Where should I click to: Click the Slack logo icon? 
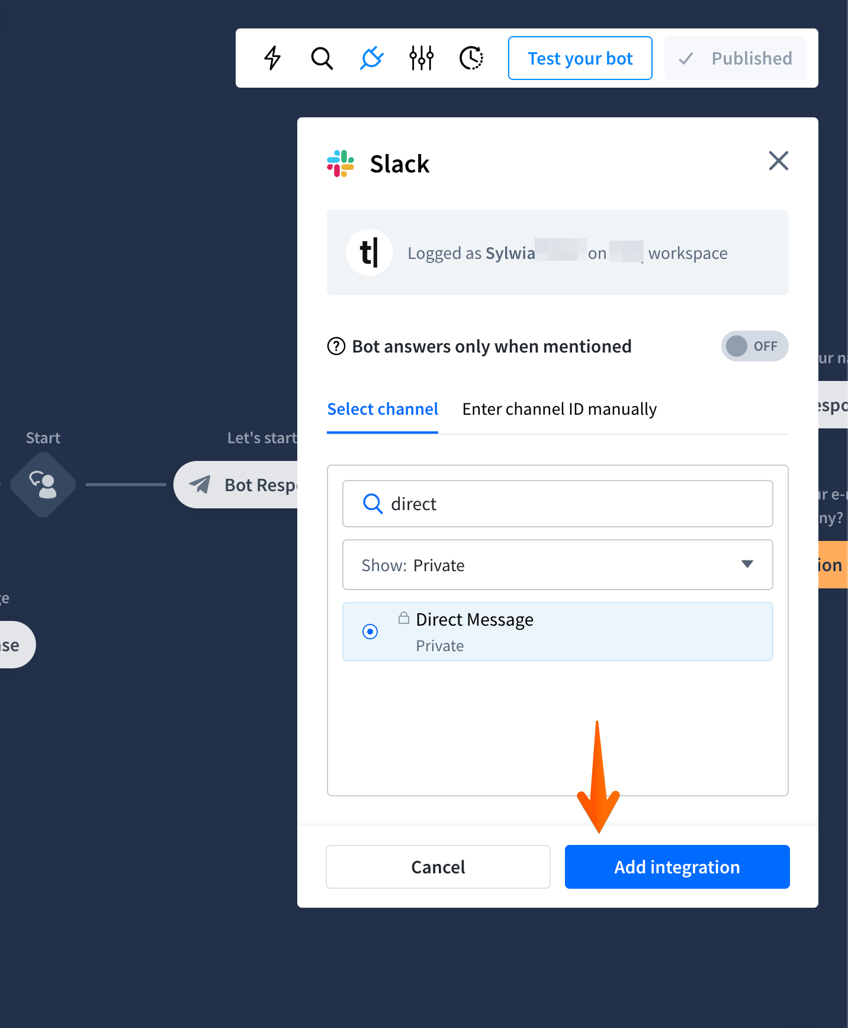pos(341,164)
